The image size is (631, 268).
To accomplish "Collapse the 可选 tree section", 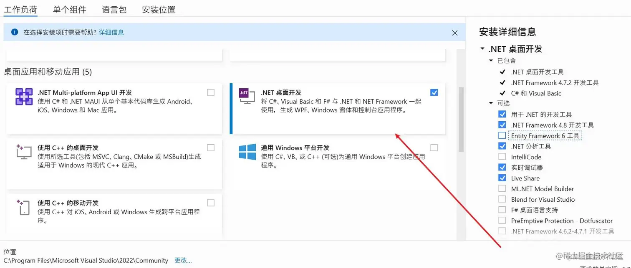I will click(x=491, y=103).
